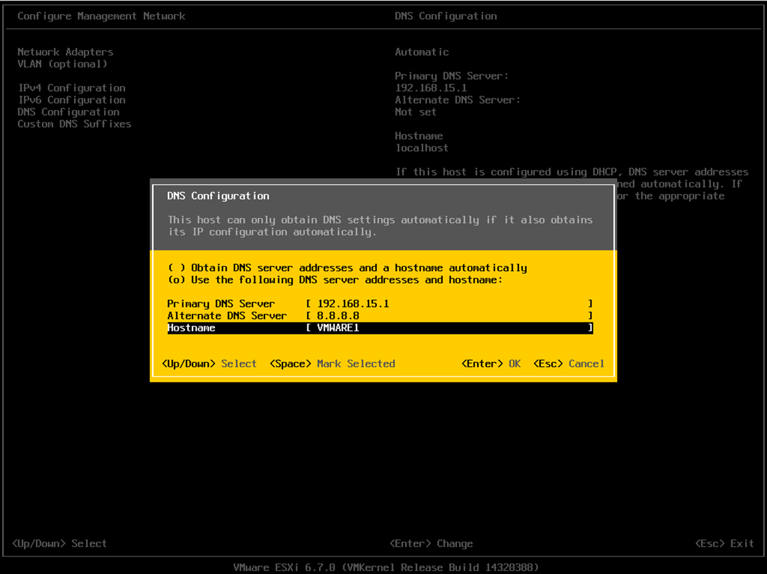Click the 'Alternate DNS Server' label in dialog
Screen dimensions: 767x574
[x=227, y=316]
